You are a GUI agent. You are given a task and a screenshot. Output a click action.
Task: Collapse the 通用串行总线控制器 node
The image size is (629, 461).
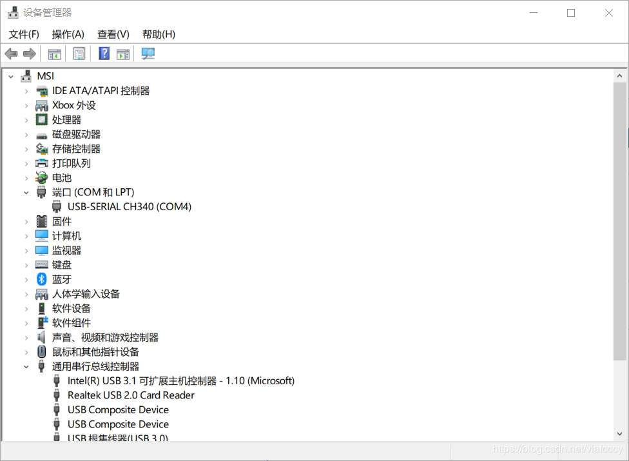click(26, 366)
